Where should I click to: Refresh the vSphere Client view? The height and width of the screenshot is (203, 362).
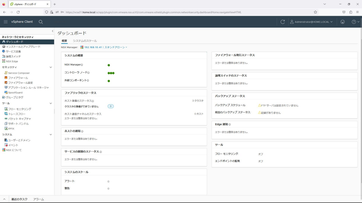(x=283, y=22)
